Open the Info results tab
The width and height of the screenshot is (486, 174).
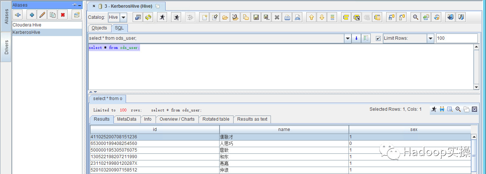coord(148,119)
